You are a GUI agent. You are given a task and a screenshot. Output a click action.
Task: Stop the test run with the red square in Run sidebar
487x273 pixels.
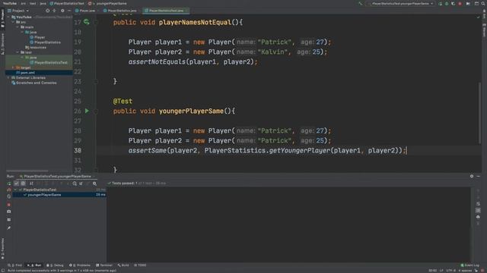click(x=9, y=205)
